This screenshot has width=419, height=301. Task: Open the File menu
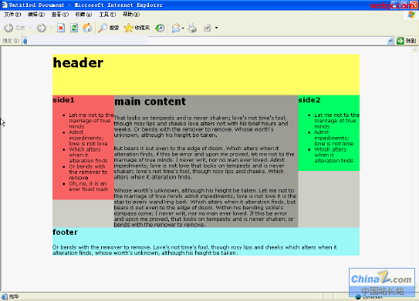click(x=12, y=15)
